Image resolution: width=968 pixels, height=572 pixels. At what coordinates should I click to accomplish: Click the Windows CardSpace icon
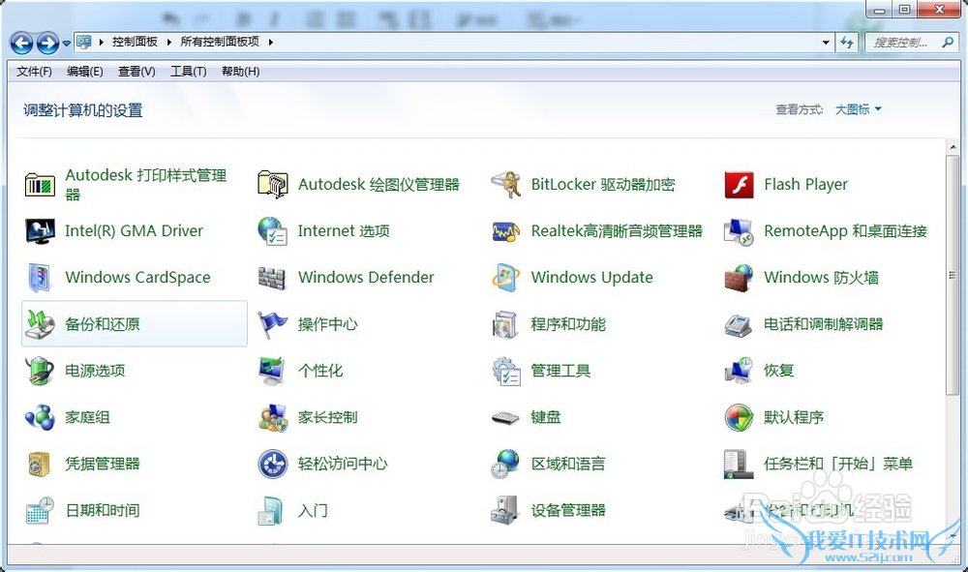tap(40, 278)
